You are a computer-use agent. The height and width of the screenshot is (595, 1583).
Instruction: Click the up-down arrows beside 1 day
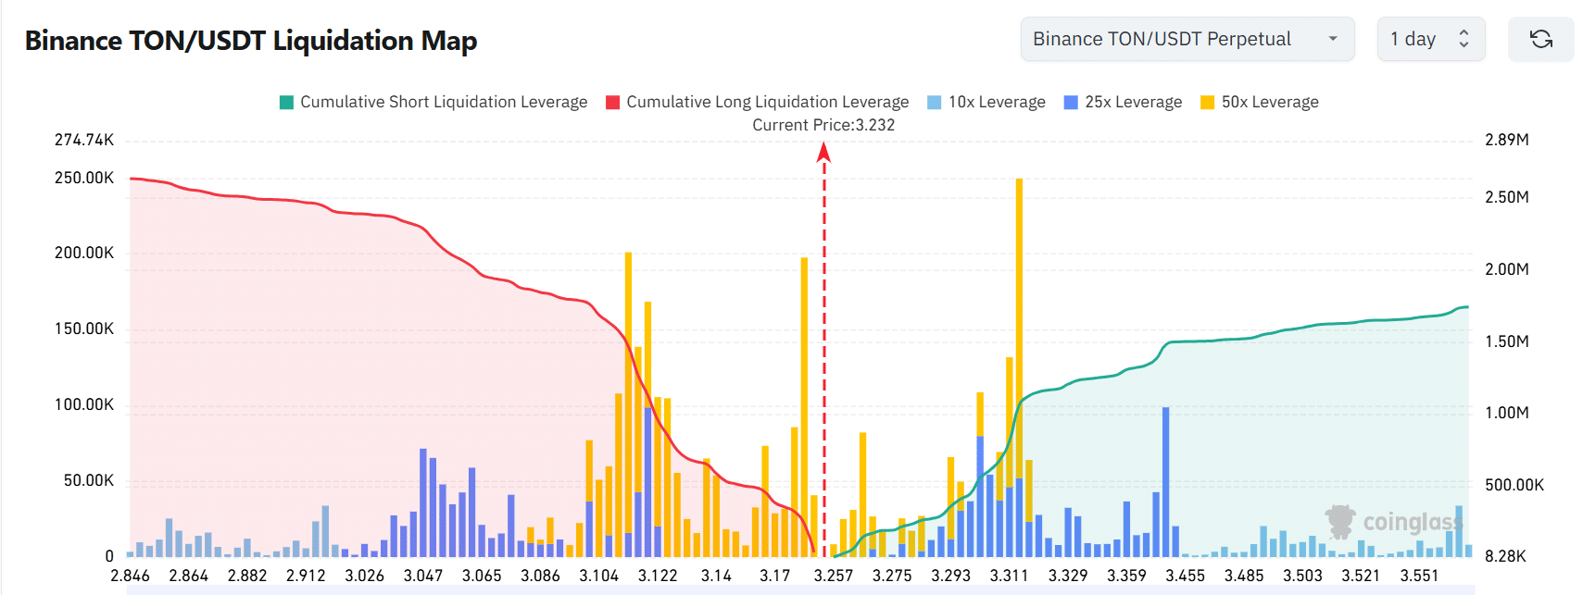tap(1464, 39)
